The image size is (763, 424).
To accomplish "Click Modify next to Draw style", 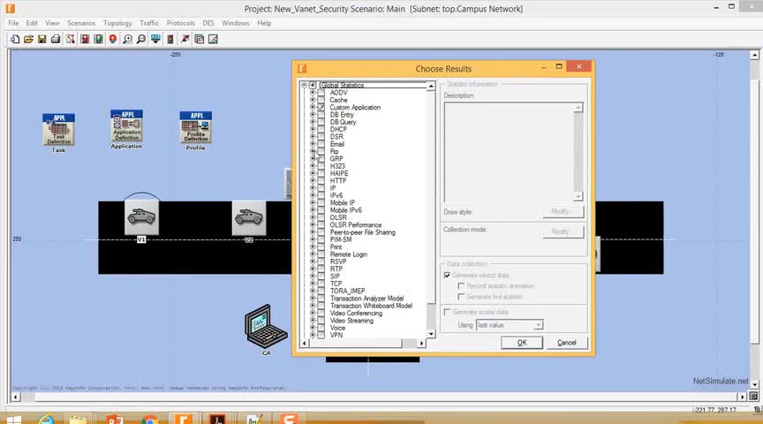I will 563,212.
